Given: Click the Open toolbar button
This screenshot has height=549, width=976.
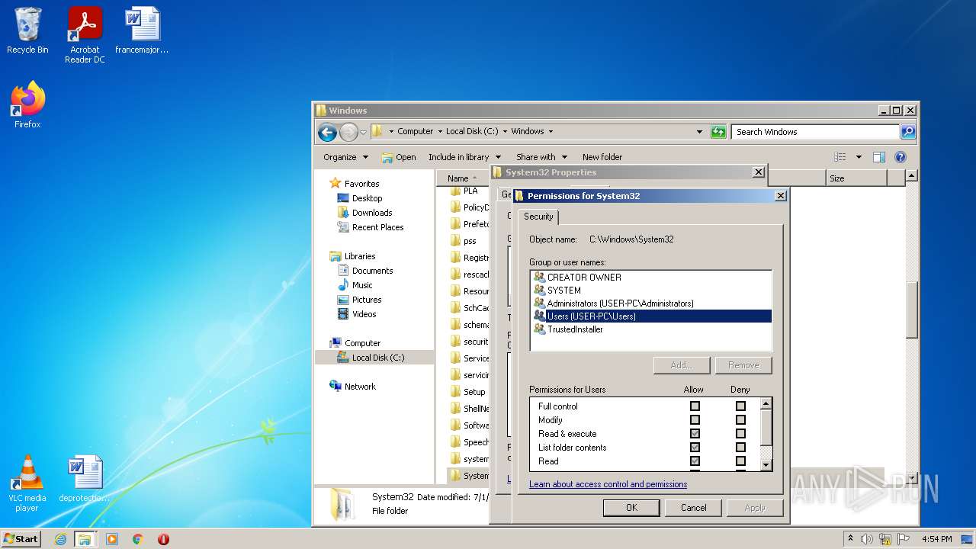Looking at the screenshot, I should 399,157.
